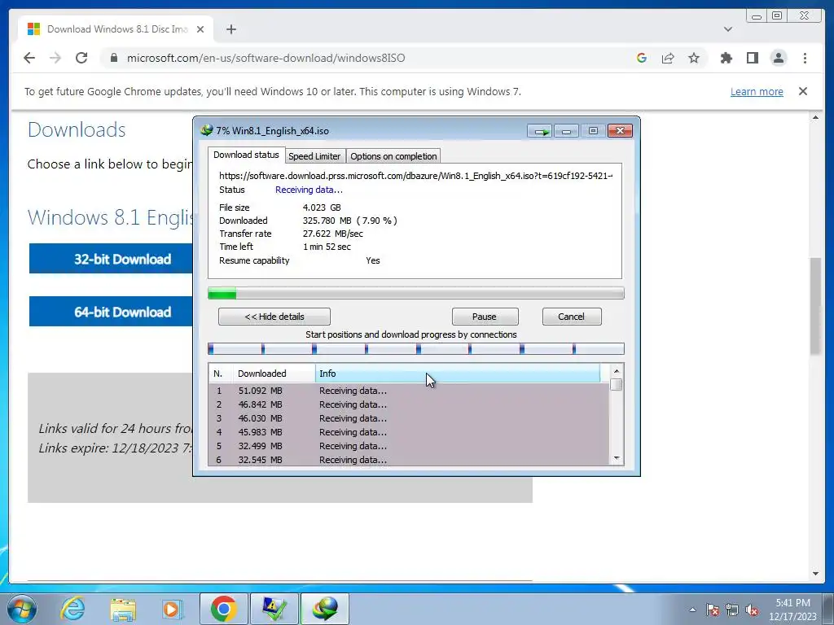The width and height of the screenshot is (834, 625).
Task: Click the checkmark app taskbar icon
Action: [x=274, y=609]
